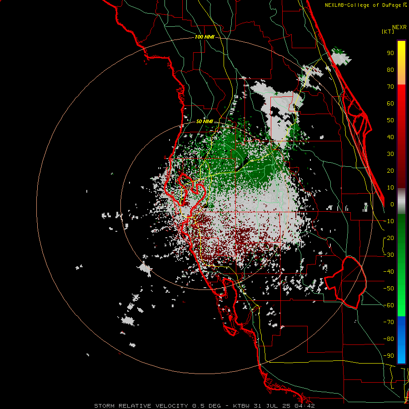This screenshot has height=409, width=409.
Task: Click the 40 value on the velocity color scale
Action: [x=390, y=137]
